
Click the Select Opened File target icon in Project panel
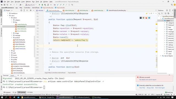pos(21,10)
